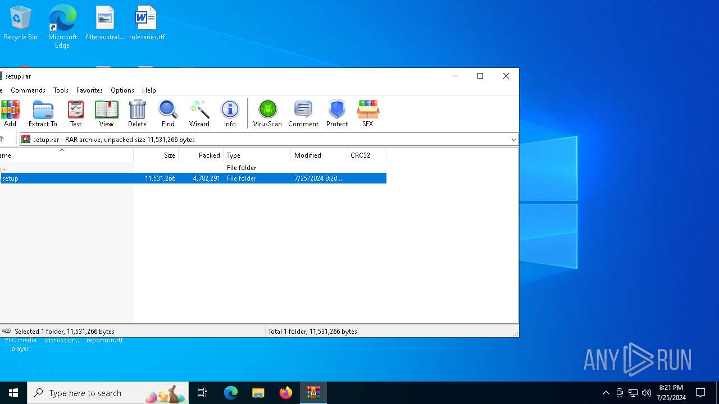Expand the archive path dropdown

pyautogui.click(x=513, y=140)
